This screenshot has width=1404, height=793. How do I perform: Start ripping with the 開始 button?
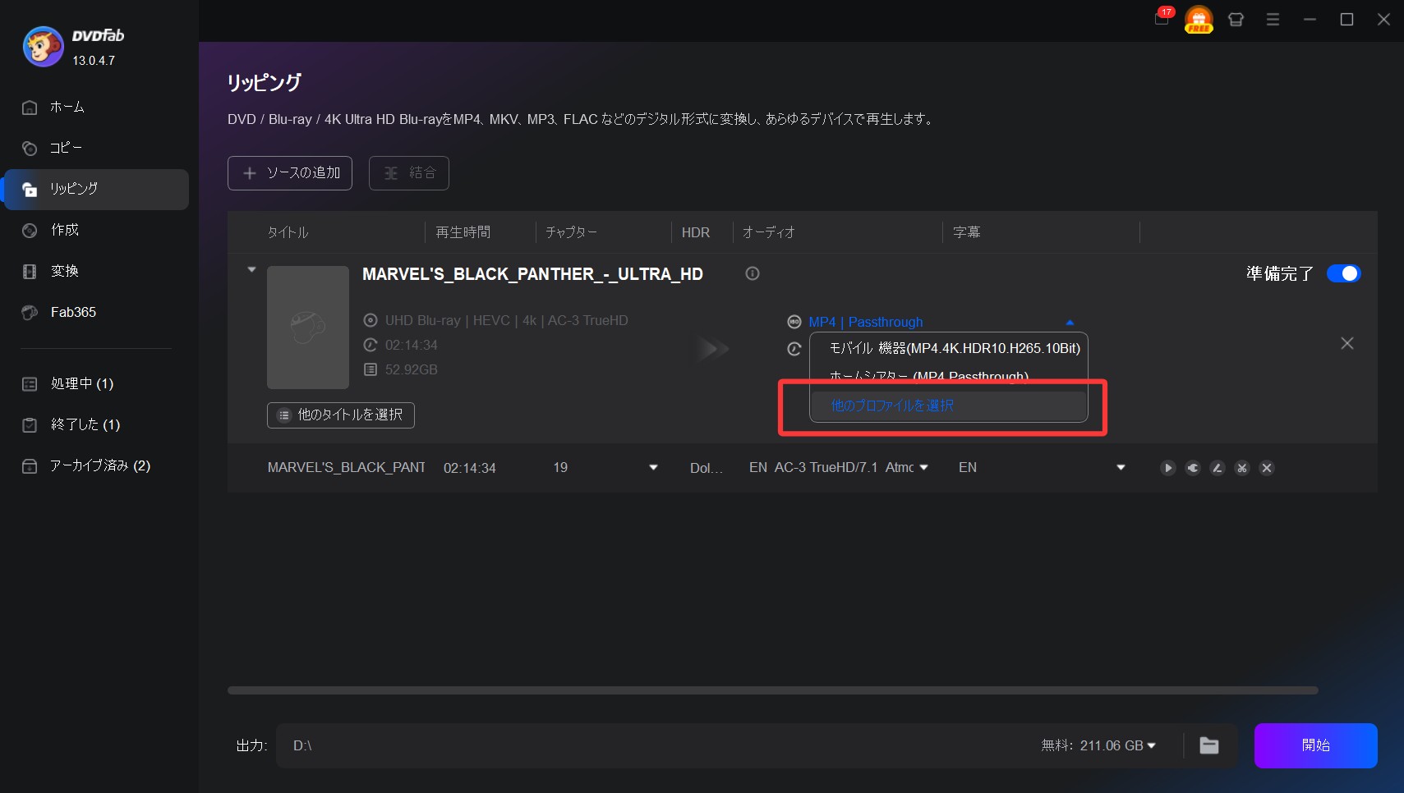click(x=1315, y=745)
